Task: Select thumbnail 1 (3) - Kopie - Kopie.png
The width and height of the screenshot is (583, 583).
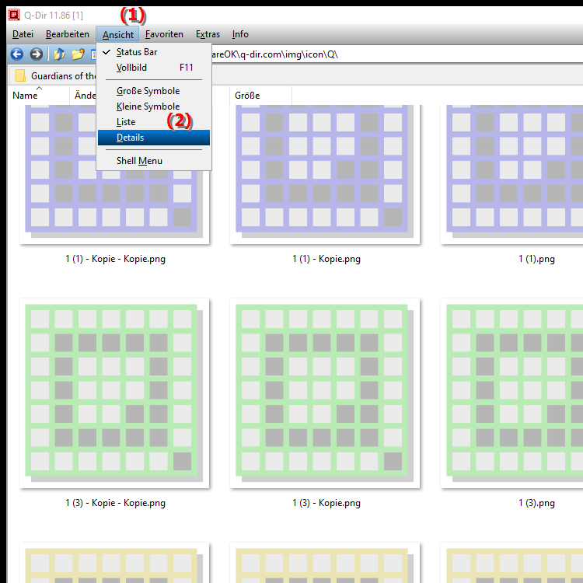Action: click(x=114, y=393)
